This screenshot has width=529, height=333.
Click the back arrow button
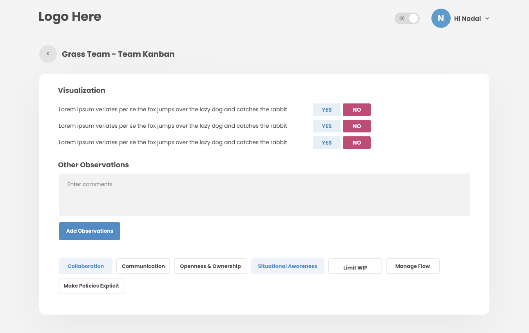click(x=48, y=54)
